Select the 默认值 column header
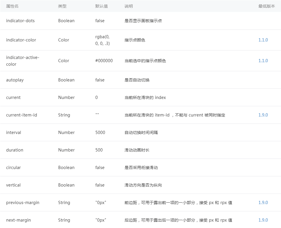 [101, 6]
